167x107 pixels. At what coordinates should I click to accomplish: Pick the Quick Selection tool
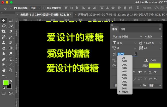(11, 26)
